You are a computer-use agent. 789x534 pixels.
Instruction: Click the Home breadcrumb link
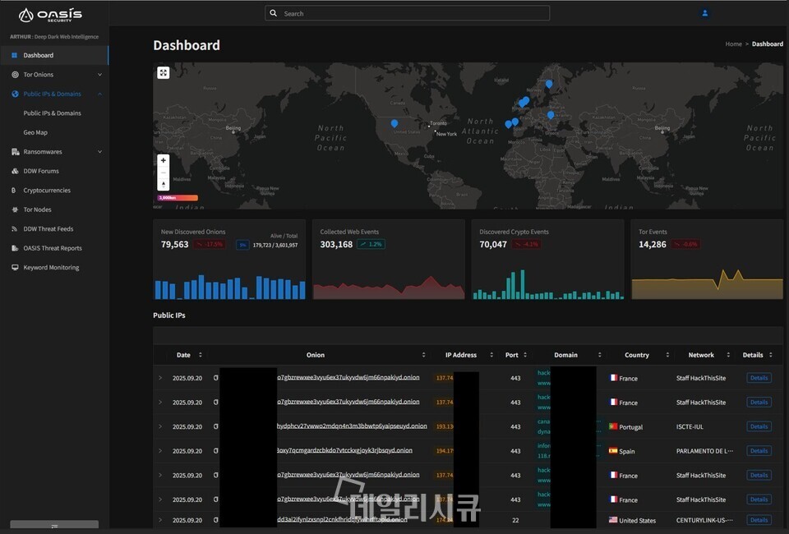click(733, 44)
